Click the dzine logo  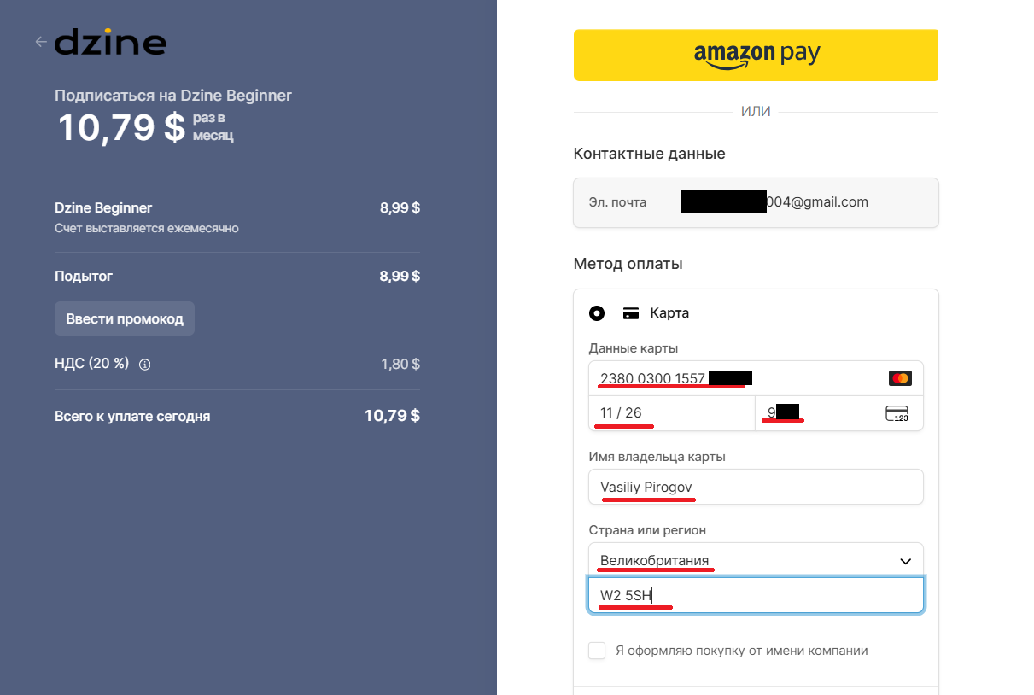coord(110,43)
